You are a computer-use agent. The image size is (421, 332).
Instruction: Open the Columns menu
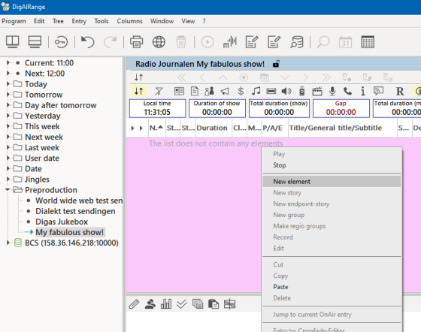pos(129,21)
